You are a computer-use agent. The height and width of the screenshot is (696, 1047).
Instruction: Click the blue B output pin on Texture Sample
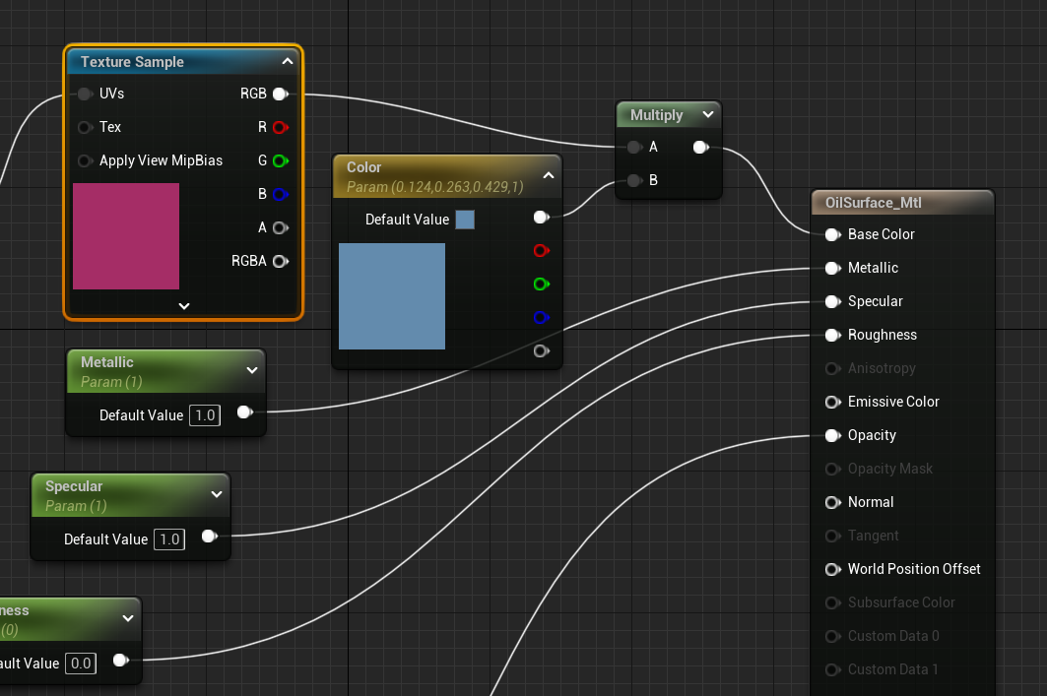[x=281, y=194]
